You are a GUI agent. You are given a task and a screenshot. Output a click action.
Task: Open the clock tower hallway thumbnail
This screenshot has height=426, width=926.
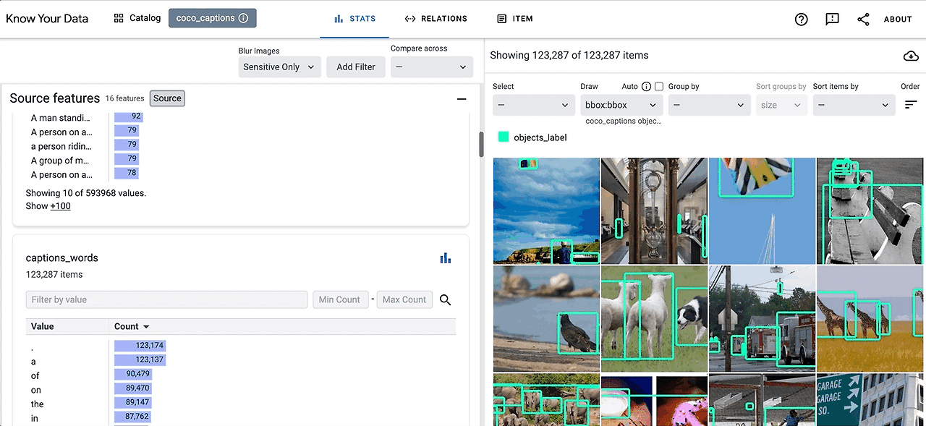click(x=654, y=210)
